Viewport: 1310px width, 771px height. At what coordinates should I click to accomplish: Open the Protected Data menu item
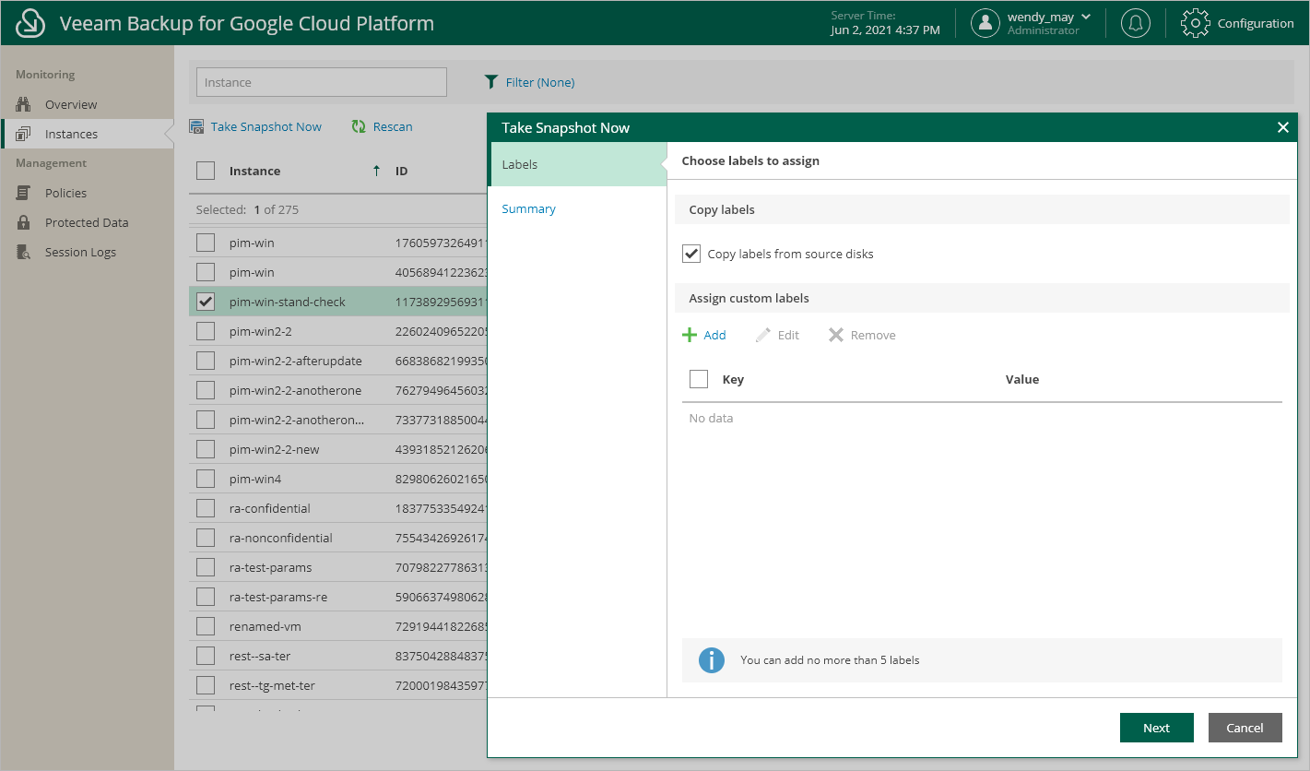tap(88, 222)
